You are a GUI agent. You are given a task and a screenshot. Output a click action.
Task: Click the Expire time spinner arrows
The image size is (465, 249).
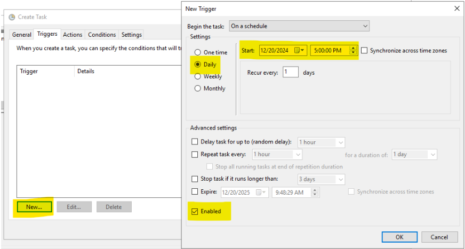pyautogui.click(x=315, y=192)
